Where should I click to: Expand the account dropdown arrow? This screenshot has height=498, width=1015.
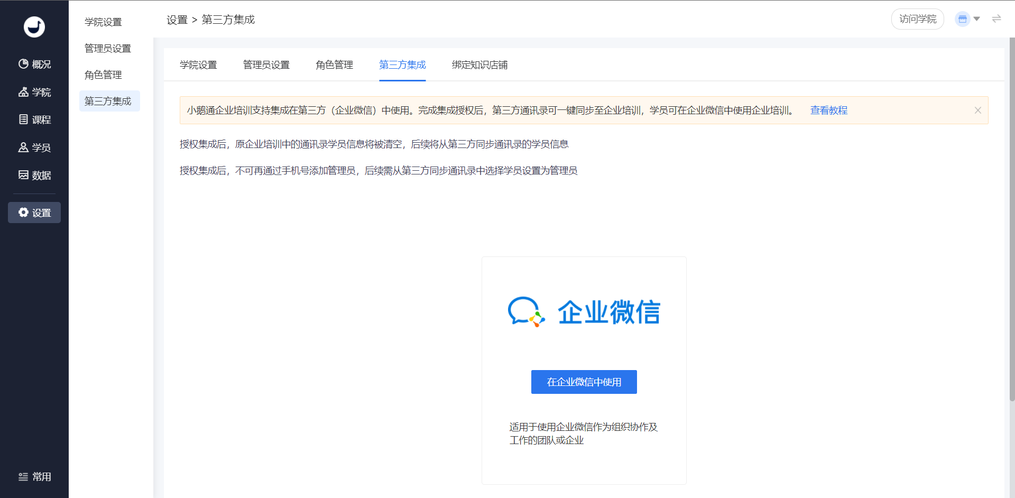(x=977, y=19)
